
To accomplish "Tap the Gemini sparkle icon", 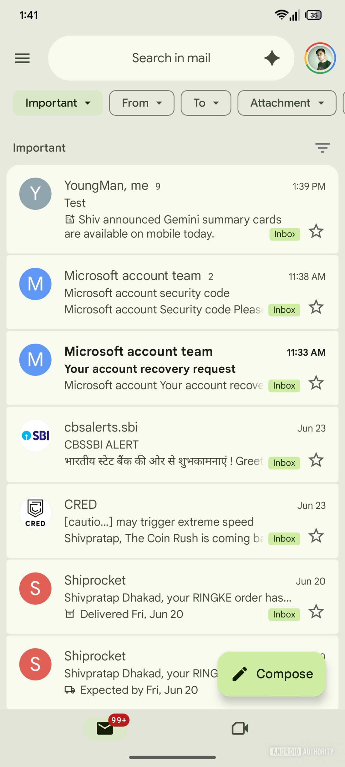I will pos(272,58).
